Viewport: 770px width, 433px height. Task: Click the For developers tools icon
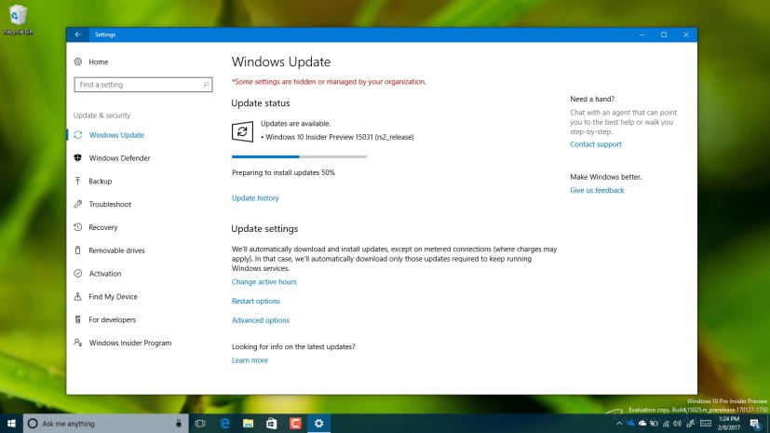(77, 319)
